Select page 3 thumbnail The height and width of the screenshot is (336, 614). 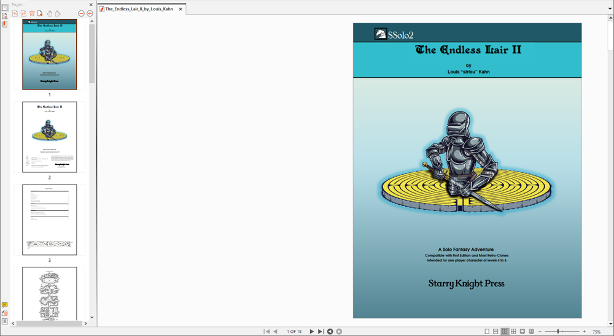click(50, 220)
